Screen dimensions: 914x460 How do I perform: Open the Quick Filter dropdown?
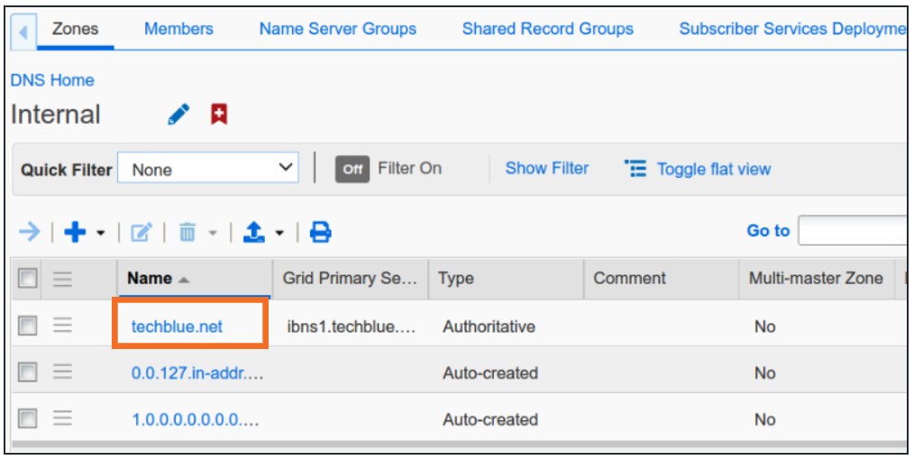[x=207, y=169]
